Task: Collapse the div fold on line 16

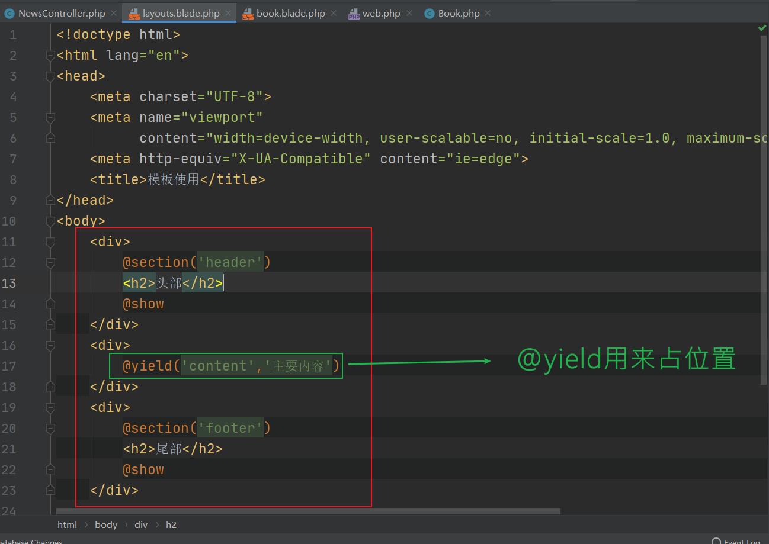Action: pos(50,346)
